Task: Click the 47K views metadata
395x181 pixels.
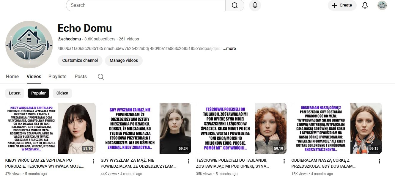Action: click(13, 174)
